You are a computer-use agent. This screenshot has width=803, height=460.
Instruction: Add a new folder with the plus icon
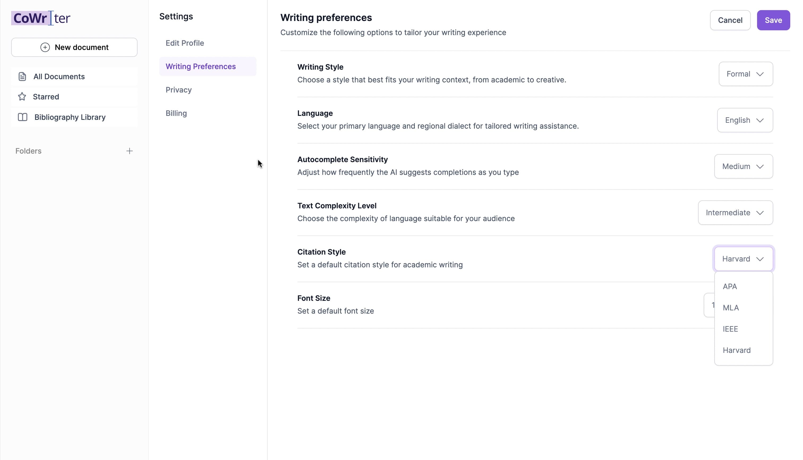129,151
